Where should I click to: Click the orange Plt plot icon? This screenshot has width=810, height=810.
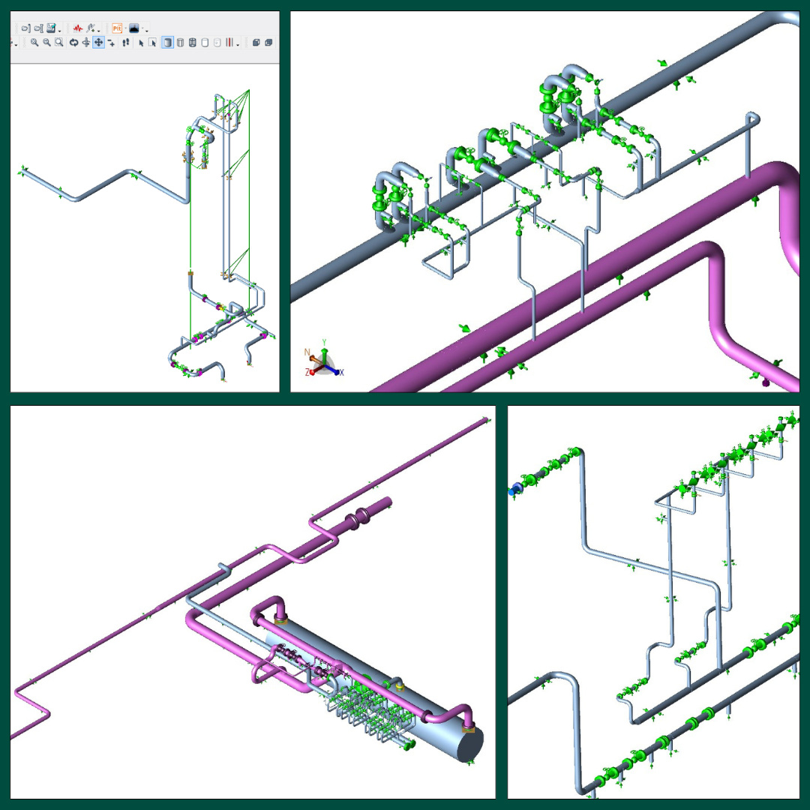(x=117, y=28)
